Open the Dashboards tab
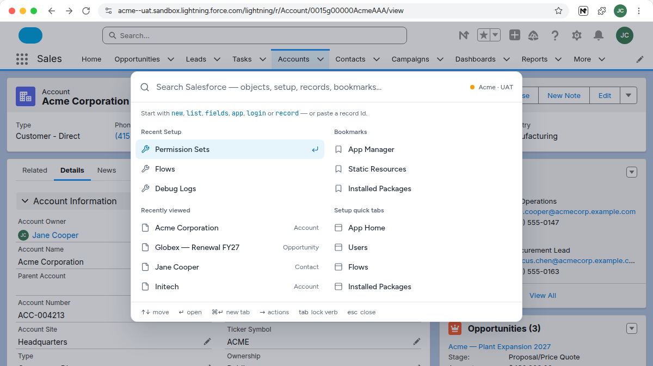Viewport: 653px width, 366px height. pos(476,59)
